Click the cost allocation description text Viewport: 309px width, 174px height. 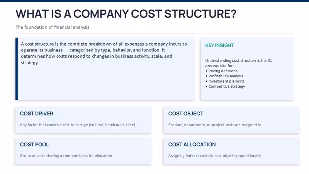[x=215, y=155]
